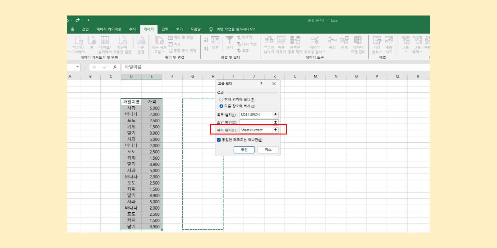Screen dimensions: 497x248
Task: Click the 복사 위치 input field
Action: point(256,130)
